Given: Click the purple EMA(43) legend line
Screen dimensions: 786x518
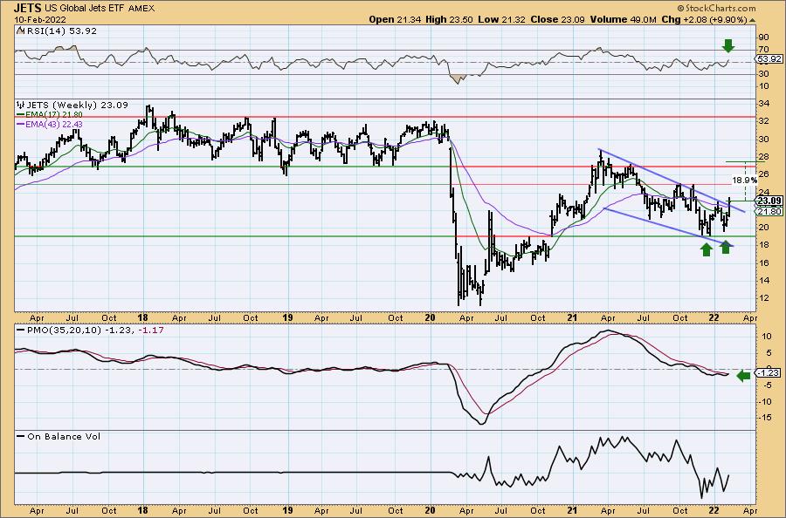Looking at the screenshot, I should 21,124.
